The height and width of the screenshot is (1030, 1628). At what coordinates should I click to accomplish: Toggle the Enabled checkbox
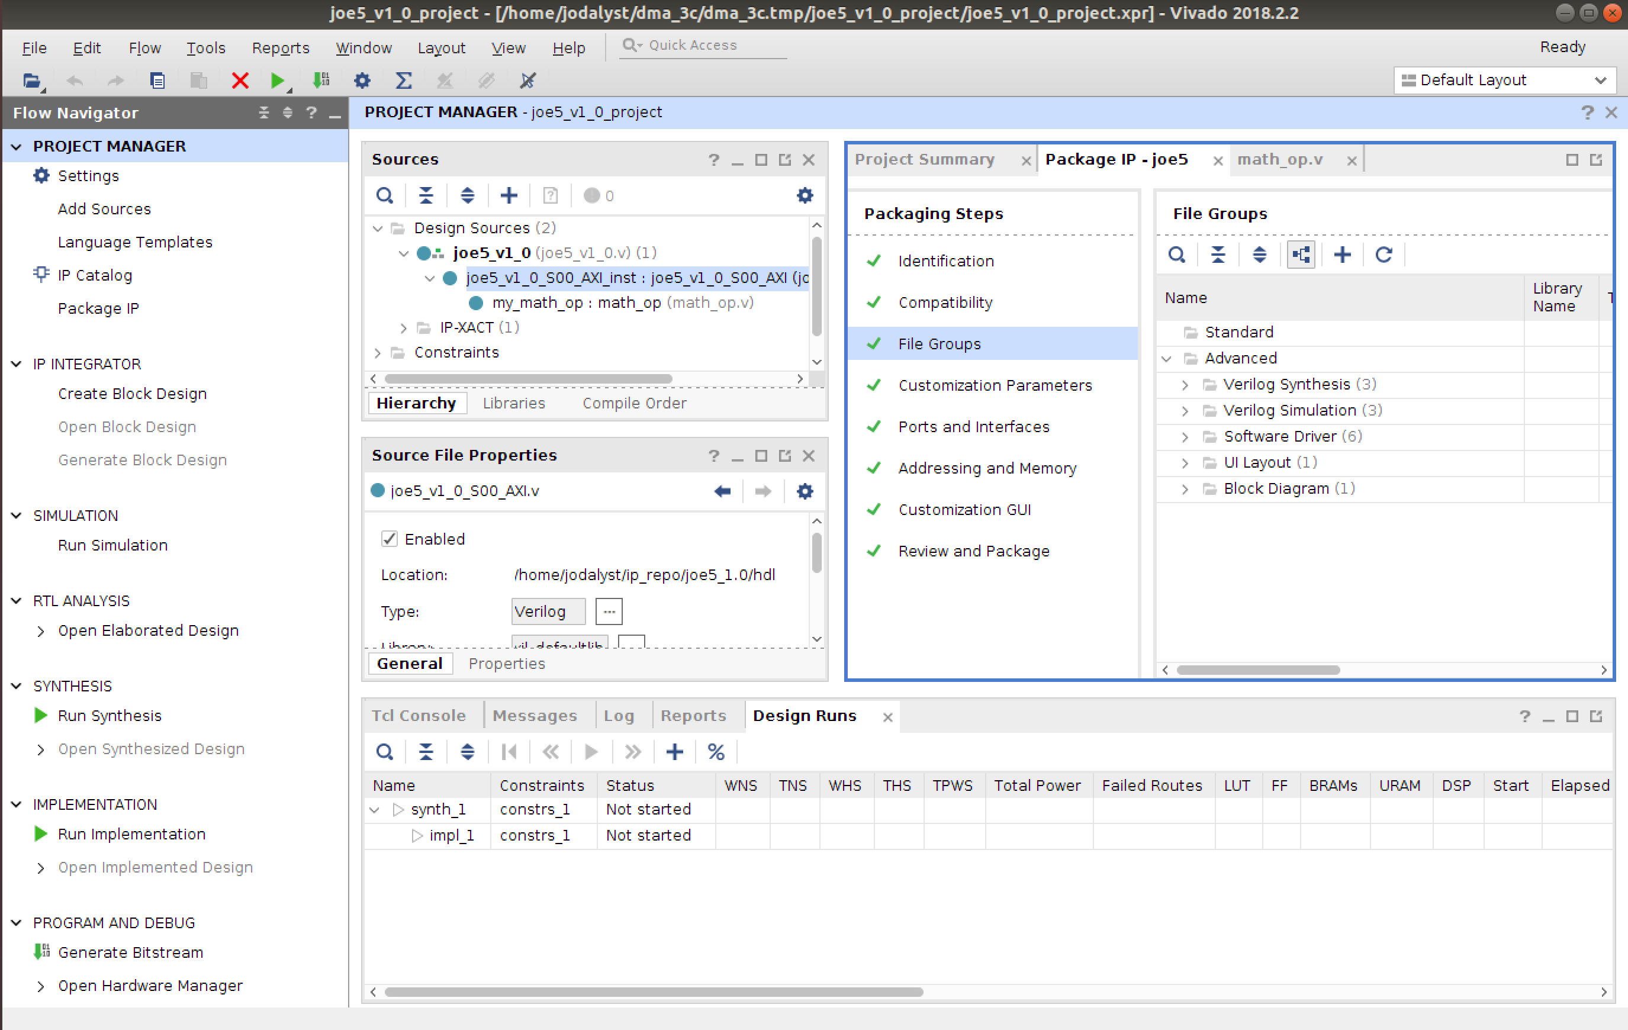pos(390,539)
